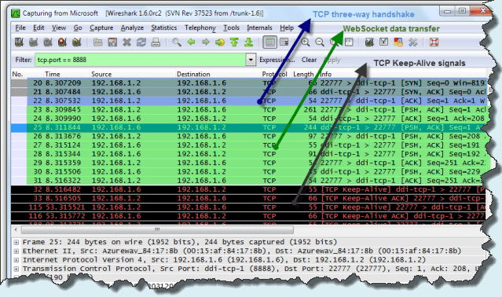Select packet 26 at time 8.313676
This screenshot has height=297, width=502.
[248, 137]
